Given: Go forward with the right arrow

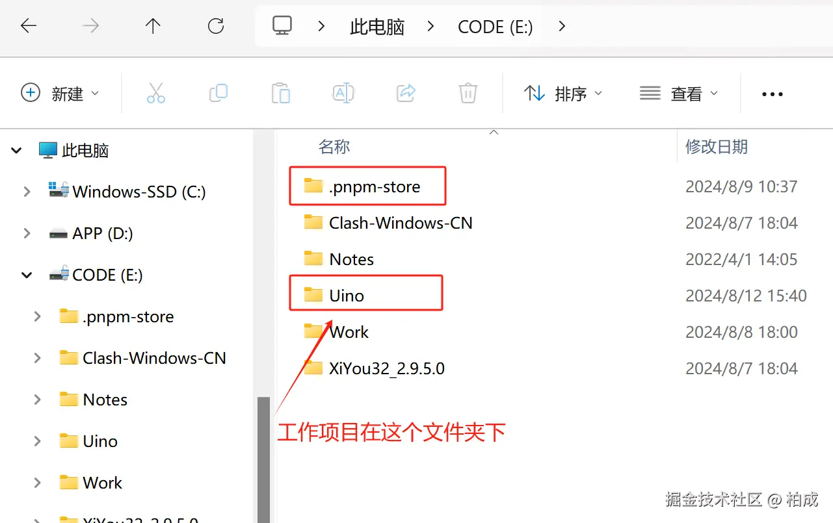Looking at the screenshot, I should click(x=91, y=26).
